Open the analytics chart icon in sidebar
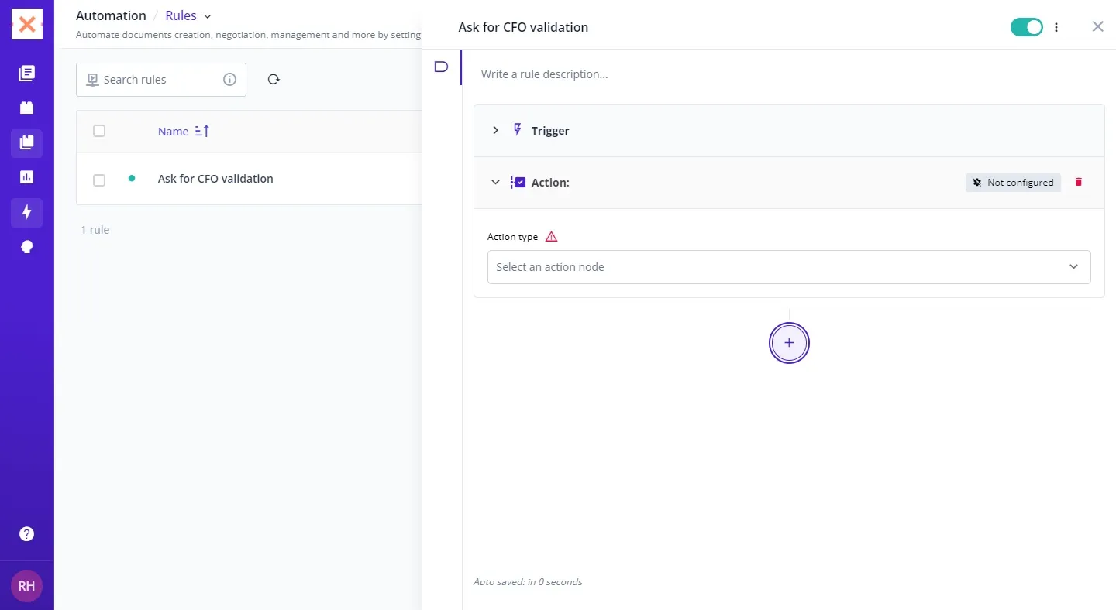Image resolution: width=1116 pixels, height=610 pixels. pos(26,177)
